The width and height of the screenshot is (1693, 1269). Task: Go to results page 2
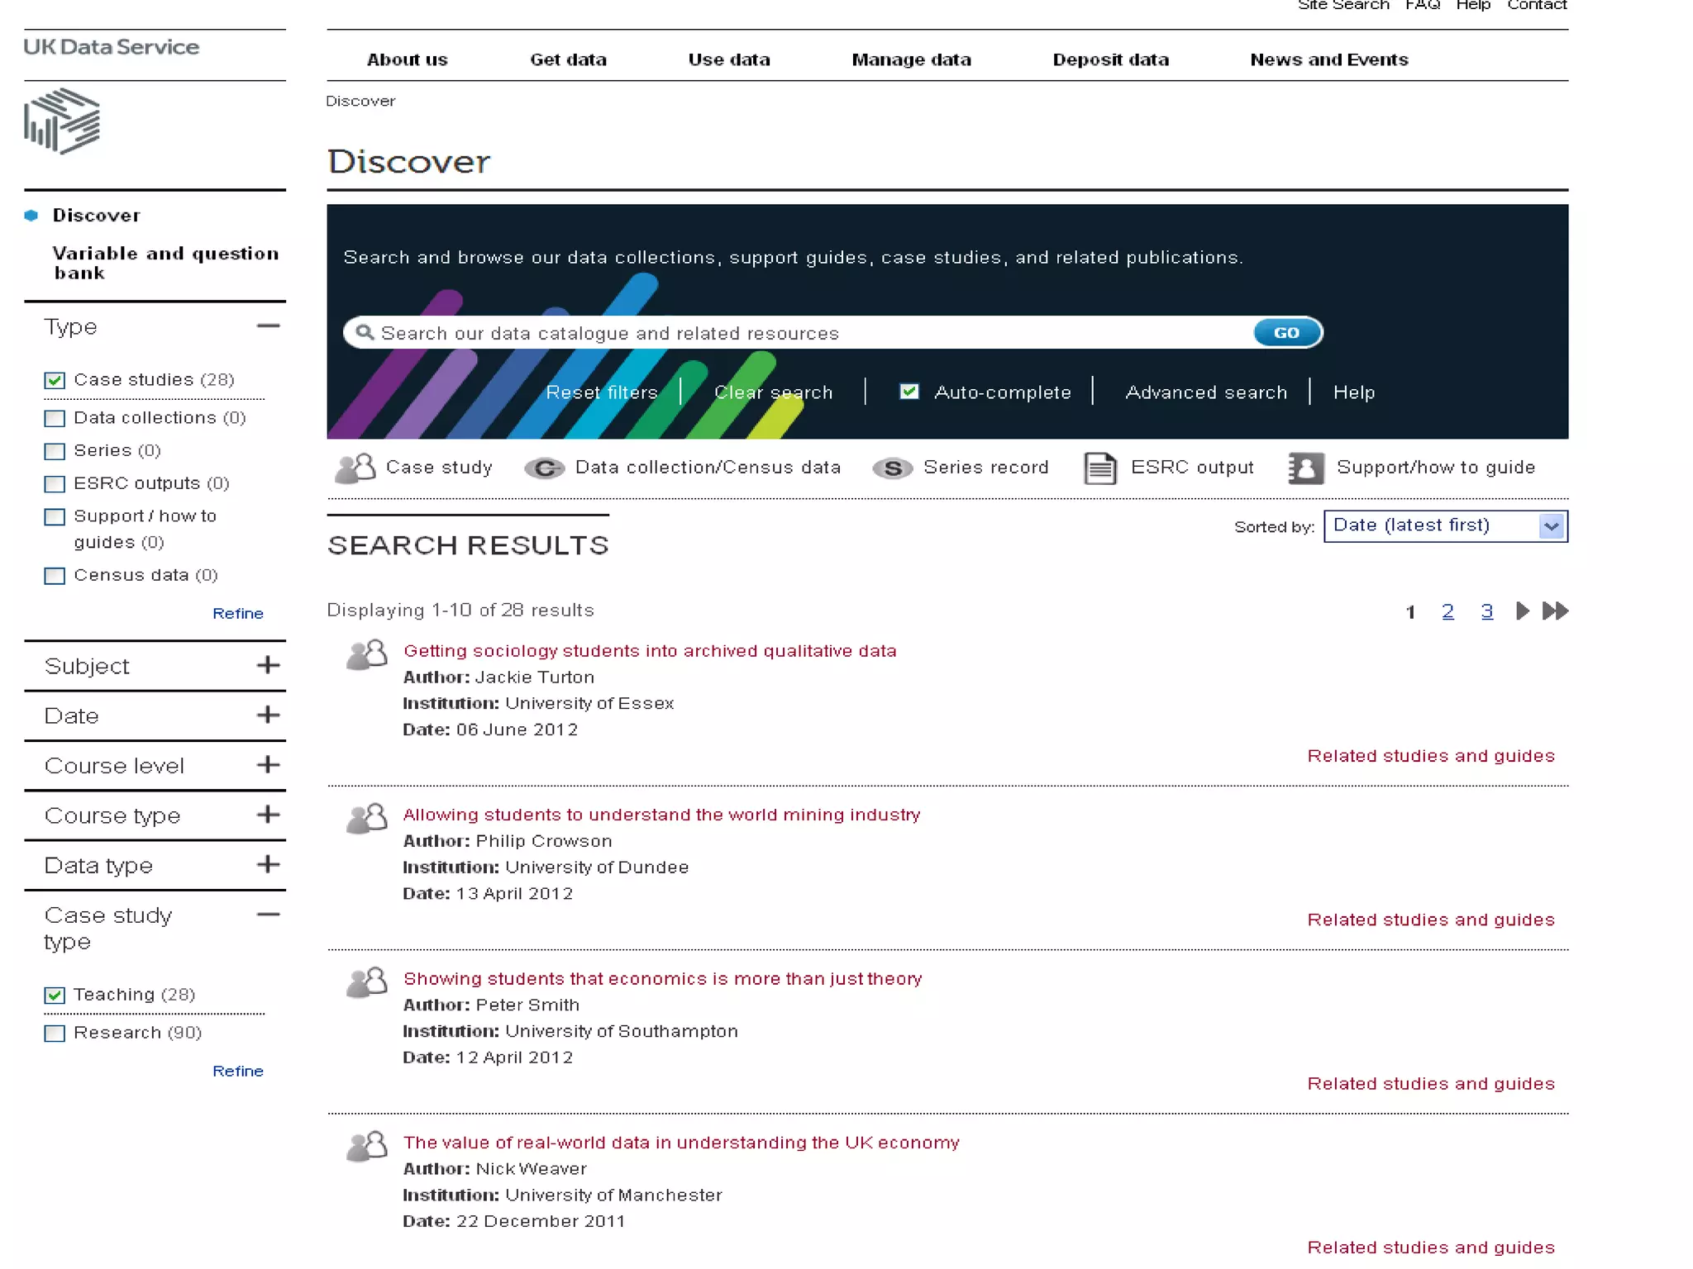[x=1447, y=611]
